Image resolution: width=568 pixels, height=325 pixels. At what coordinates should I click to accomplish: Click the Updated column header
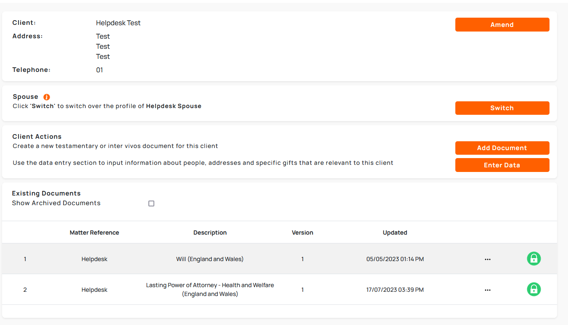(x=395, y=233)
